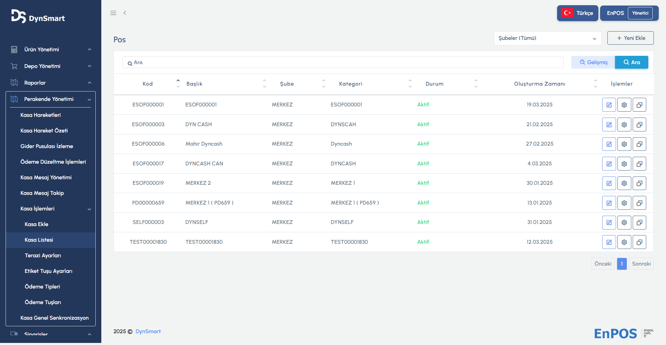The width and height of the screenshot is (666, 345).
Task: Click the Gelişmiş search button
Action: click(x=593, y=62)
